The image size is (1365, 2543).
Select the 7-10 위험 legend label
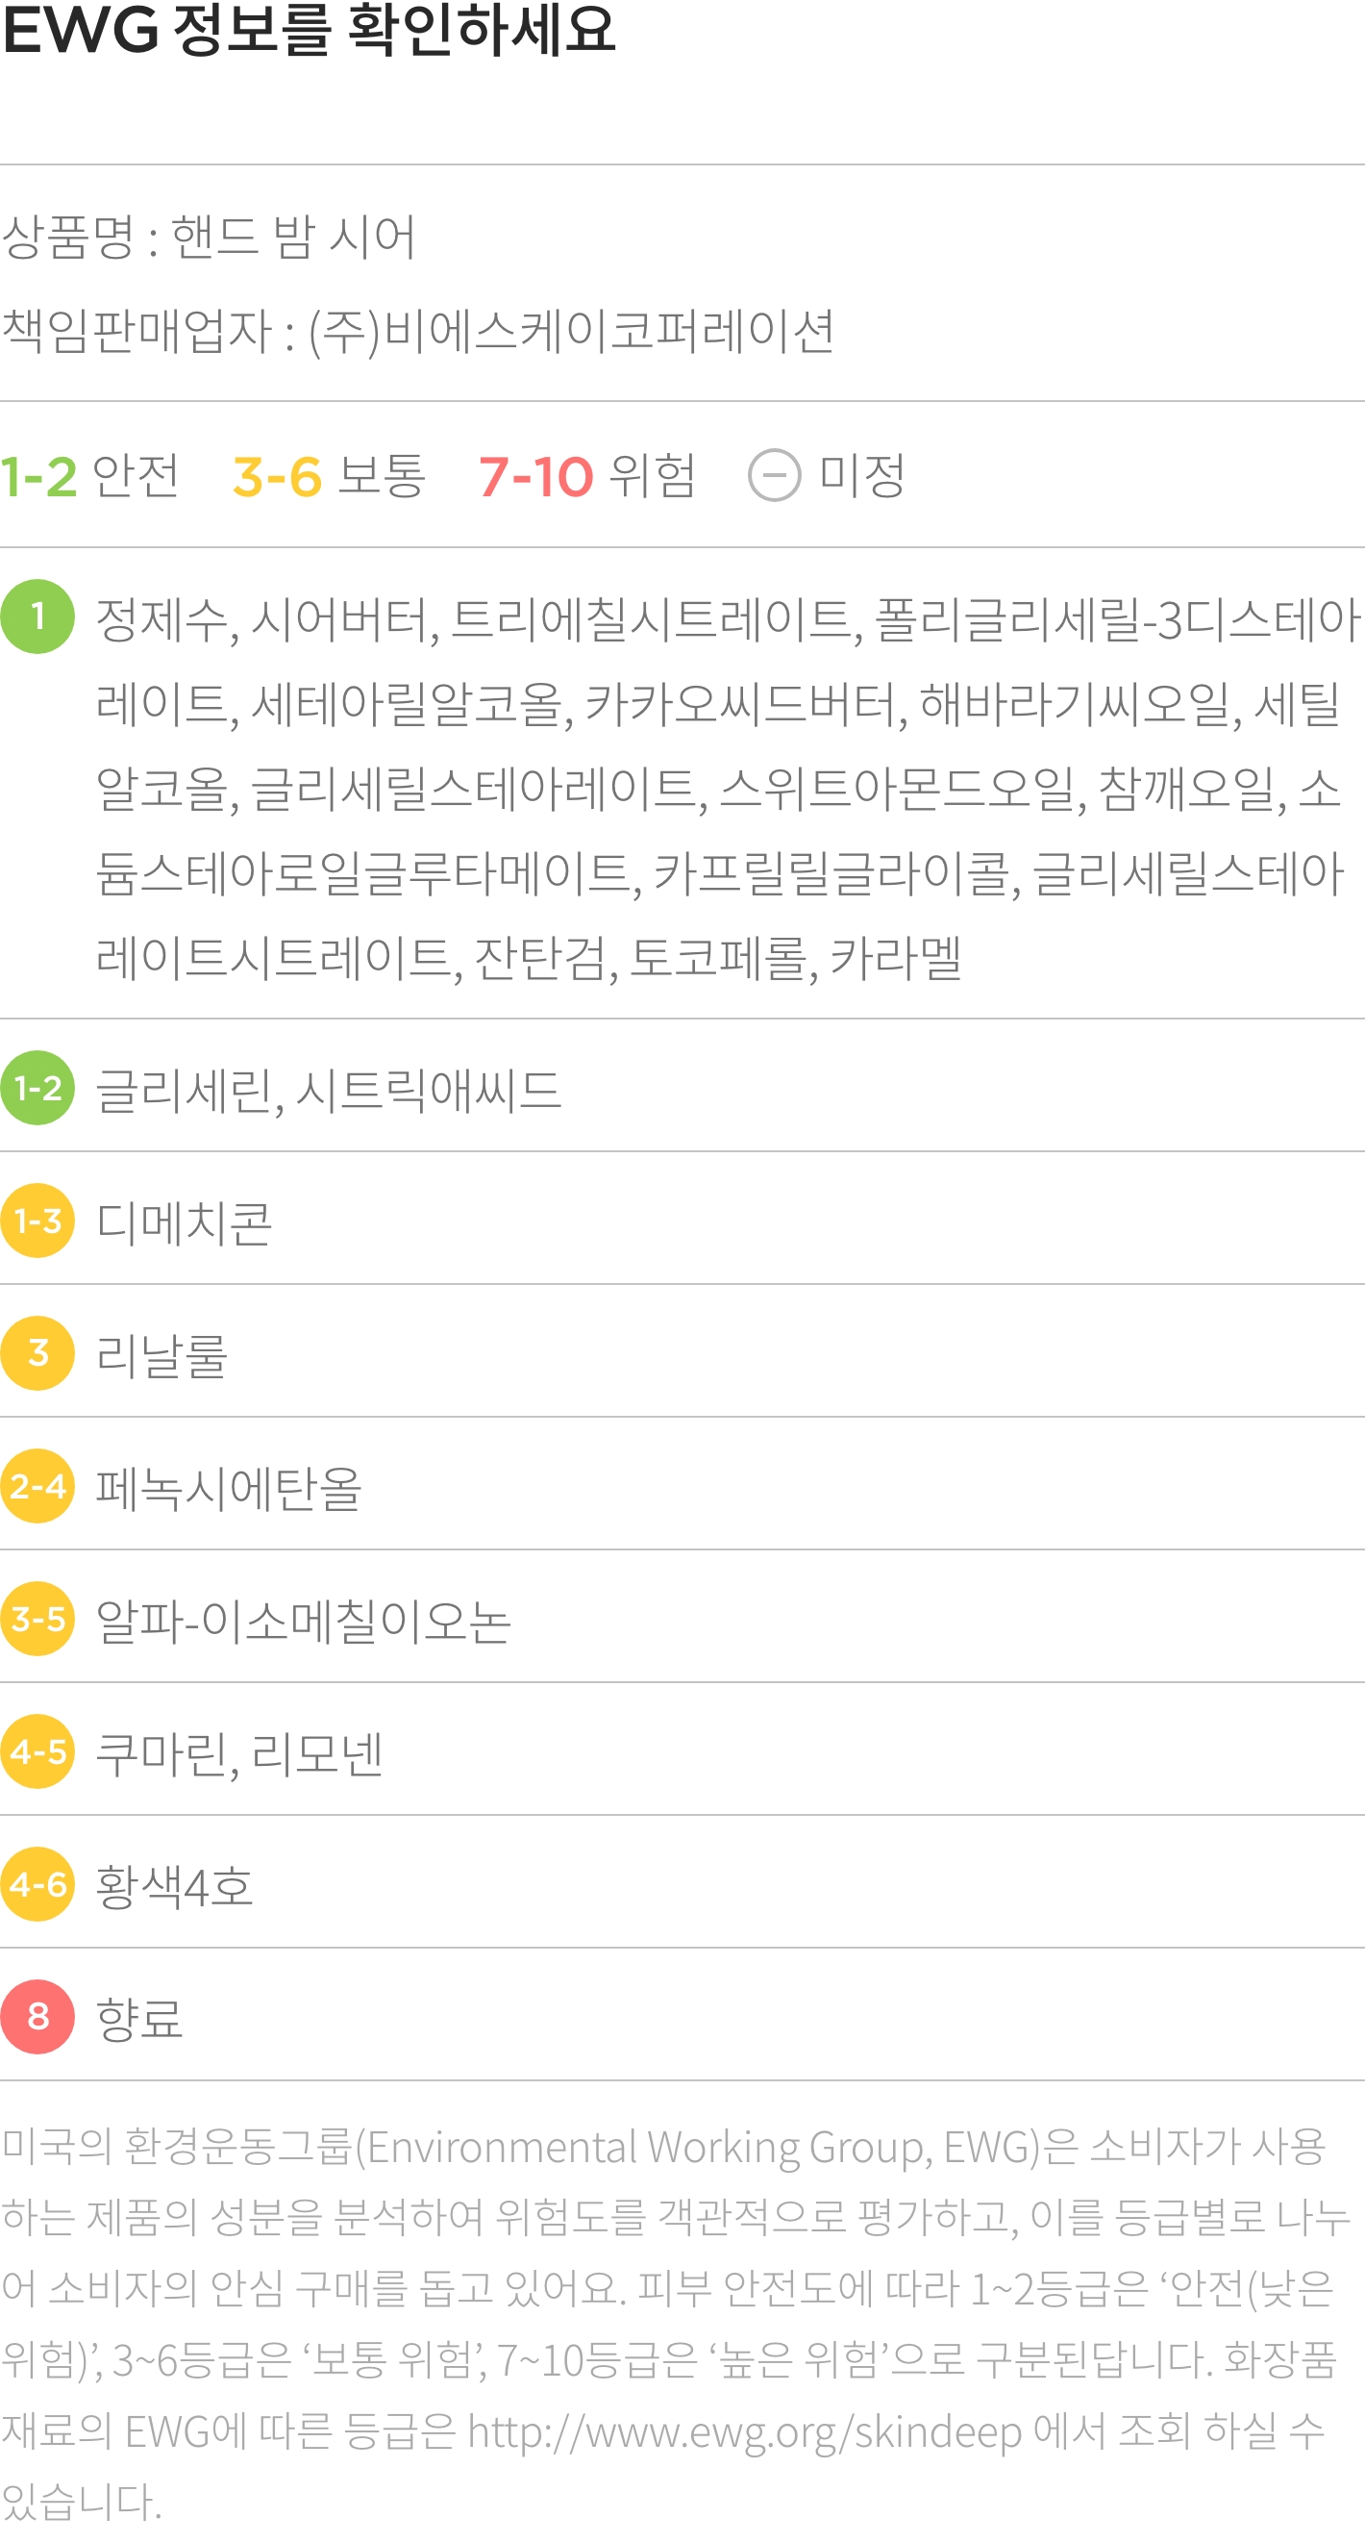[587, 476]
